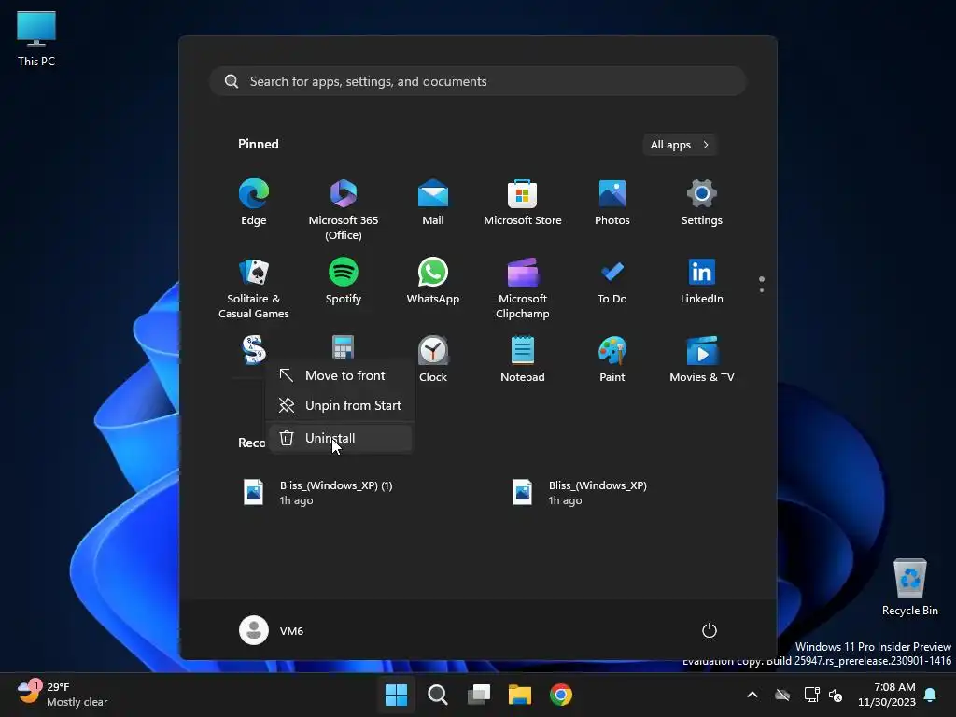956x717 pixels.
Task: Open WhatsApp pinned app
Action: (433, 281)
